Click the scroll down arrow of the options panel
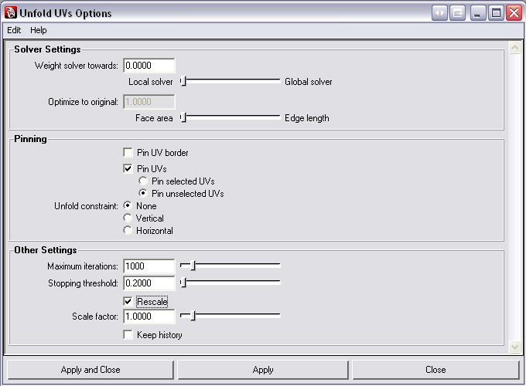This screenshot has height=386, width=526. [x=515, y=348]
